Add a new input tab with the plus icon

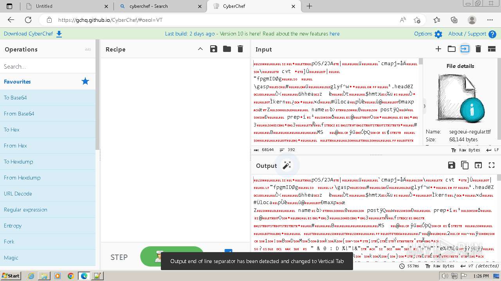(438, 49)
